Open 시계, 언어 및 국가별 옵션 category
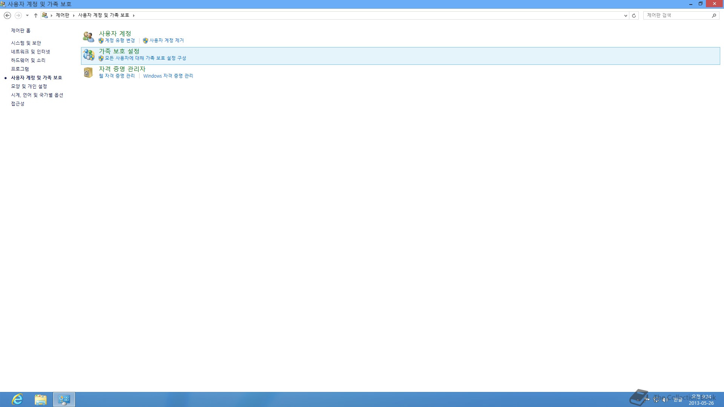Viewport: 724px width, 407px height. tap(37, 95)
